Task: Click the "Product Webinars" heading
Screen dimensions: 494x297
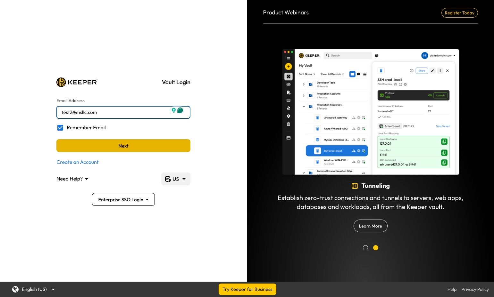Action: pyautogui.click(x=286, y=12)
